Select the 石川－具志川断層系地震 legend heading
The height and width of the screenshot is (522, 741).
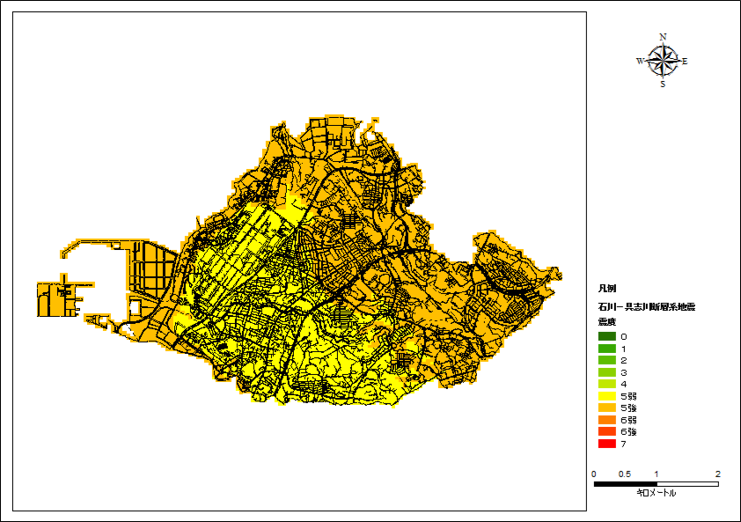coord(647,307)
